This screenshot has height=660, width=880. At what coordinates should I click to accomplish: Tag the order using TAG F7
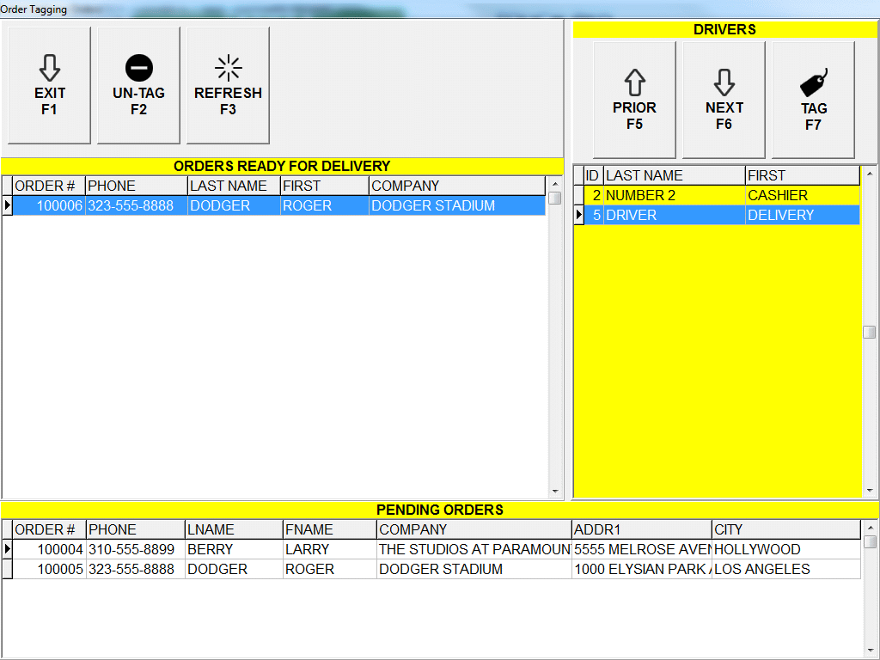pos(813,100)
